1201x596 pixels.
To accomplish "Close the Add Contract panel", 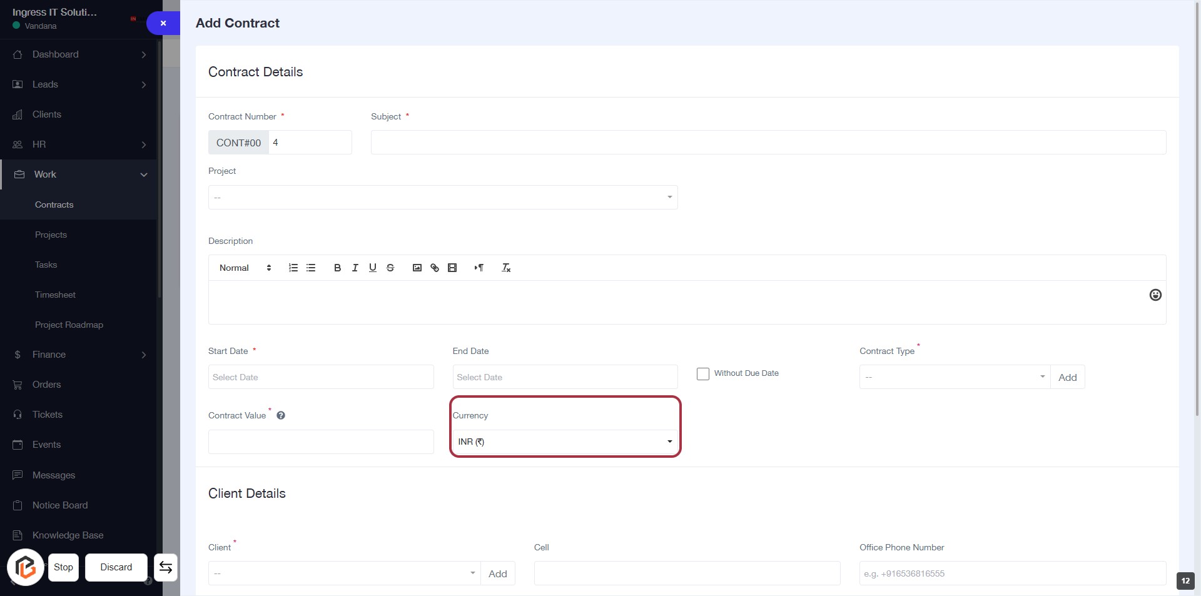I will pyautogui.click(x=163, y=23).
